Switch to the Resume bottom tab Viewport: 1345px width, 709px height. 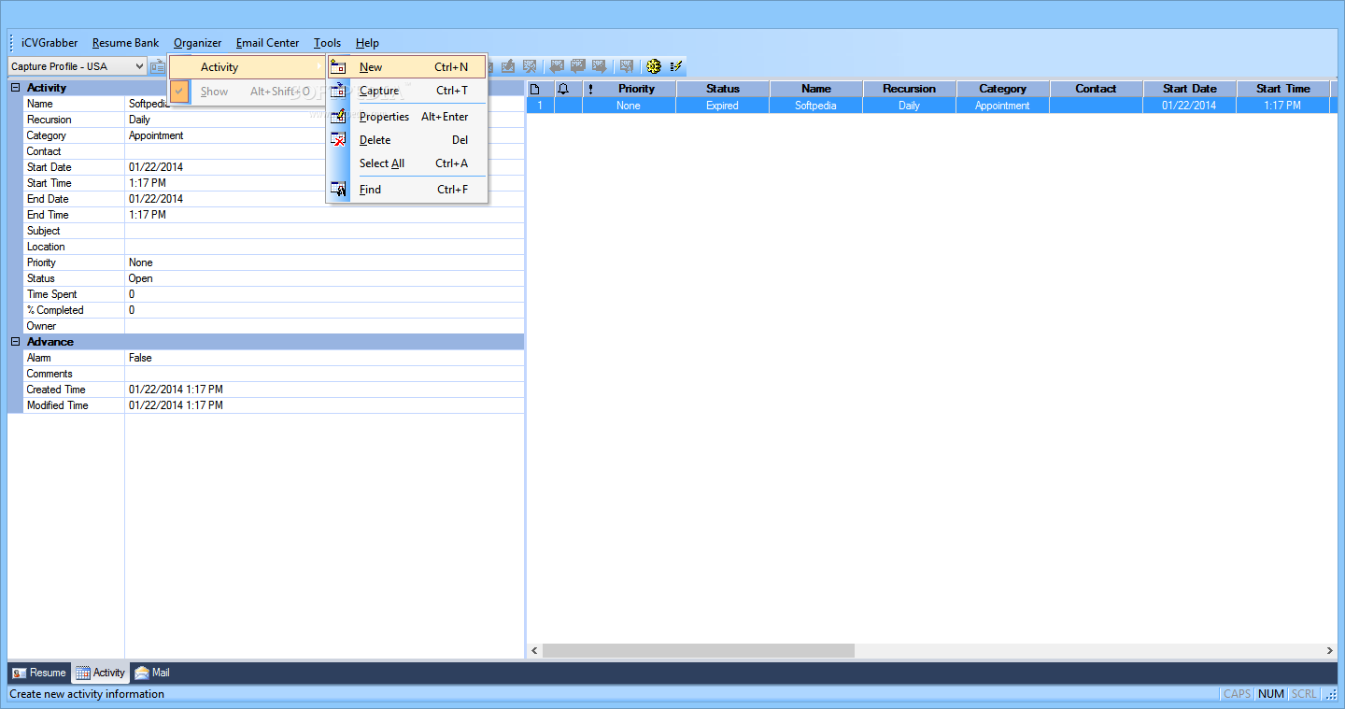39,673
